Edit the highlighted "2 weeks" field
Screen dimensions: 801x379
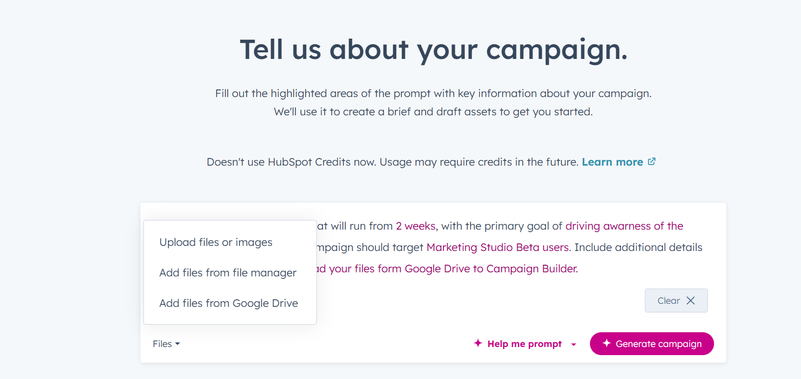click(416, 226)
